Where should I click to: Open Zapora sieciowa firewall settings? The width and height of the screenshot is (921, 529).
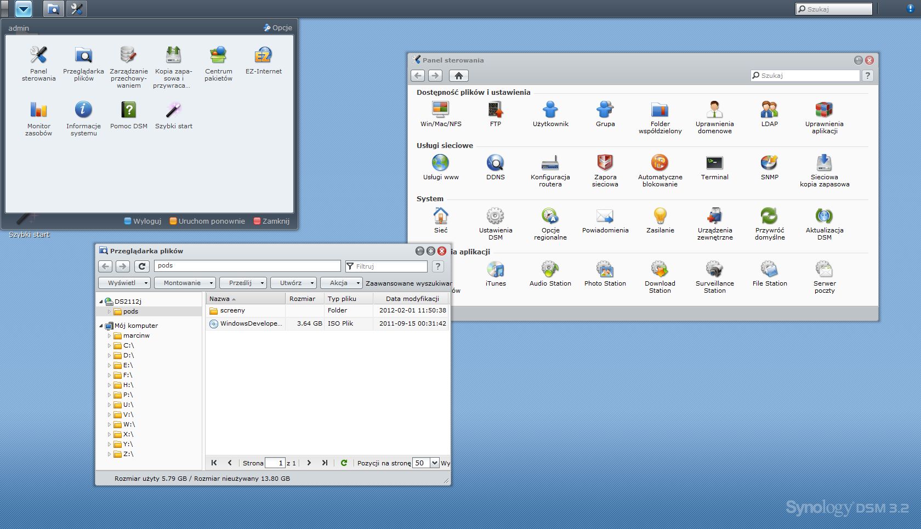pyautogui.click(x=605, y=163)
